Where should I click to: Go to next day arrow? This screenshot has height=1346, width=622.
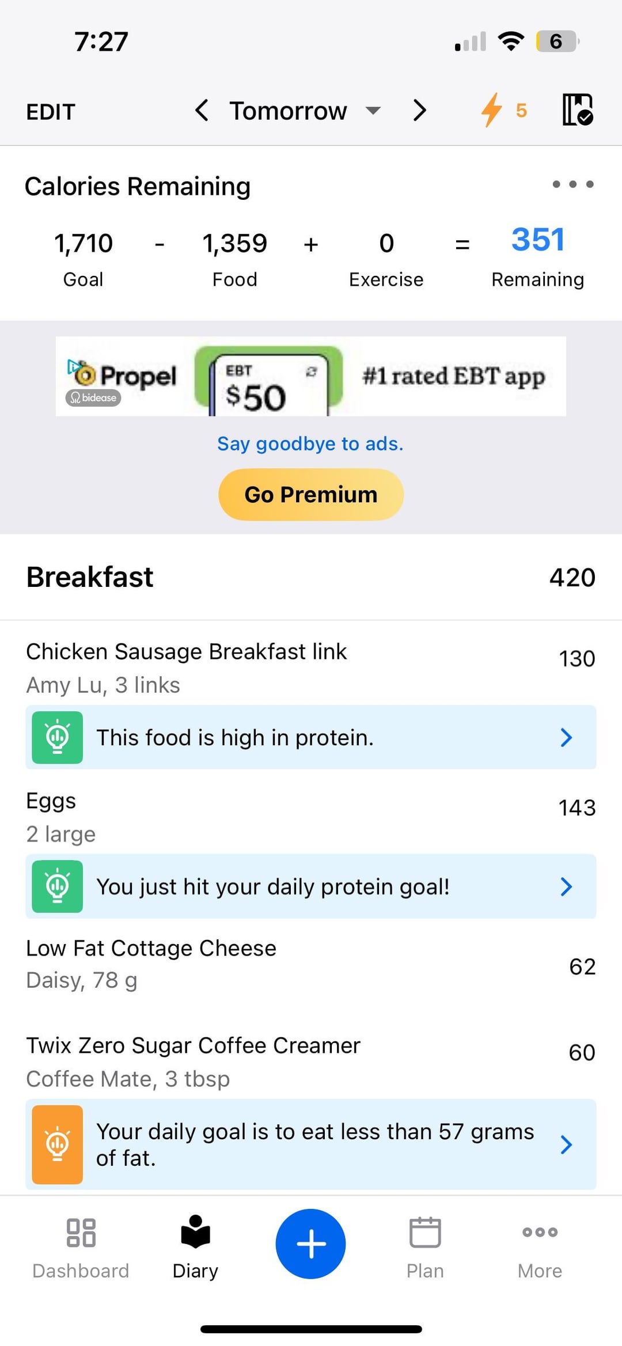pyautogui.click(x=420, y=110)
